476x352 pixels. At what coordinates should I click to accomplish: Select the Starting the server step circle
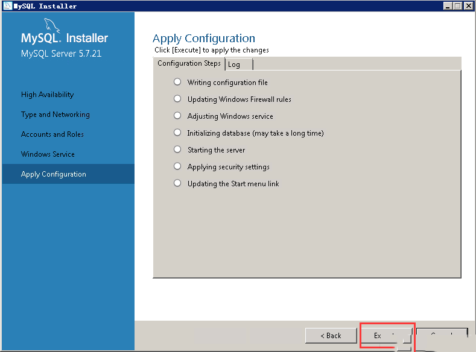(177, 149)
